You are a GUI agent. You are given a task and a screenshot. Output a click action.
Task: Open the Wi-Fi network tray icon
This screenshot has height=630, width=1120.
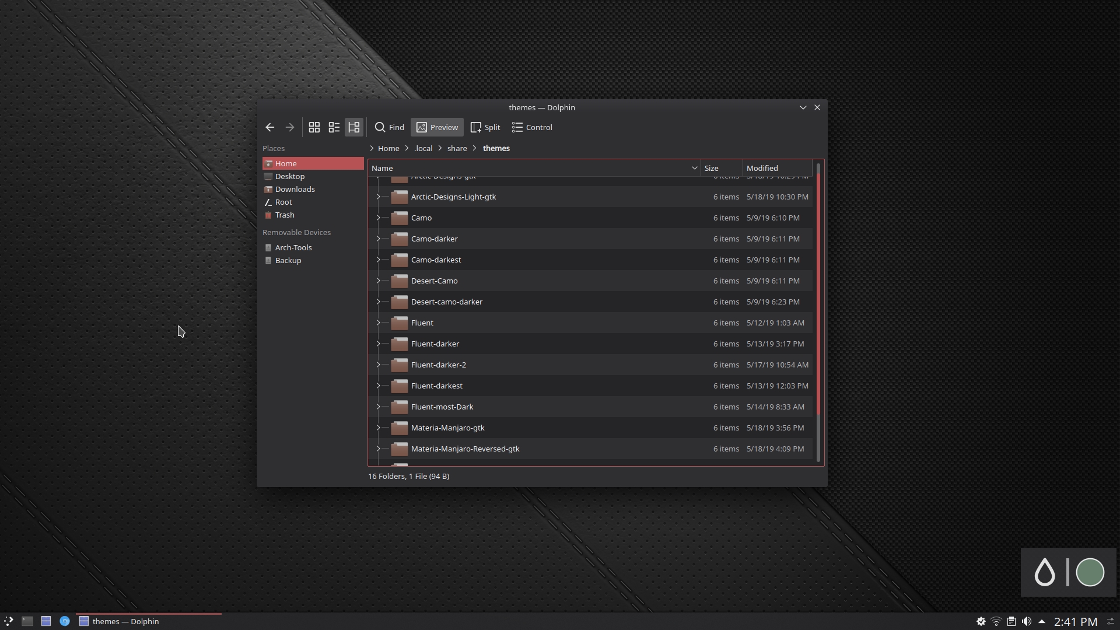tap(996, 621)
